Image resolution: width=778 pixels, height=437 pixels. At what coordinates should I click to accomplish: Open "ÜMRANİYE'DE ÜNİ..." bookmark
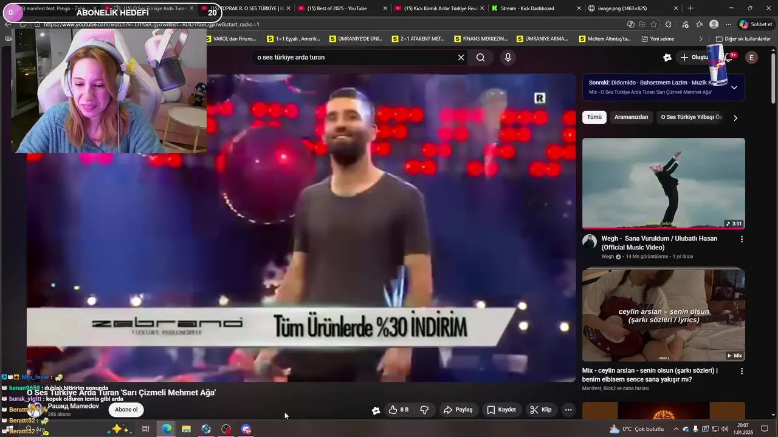(x=356, y=39)
